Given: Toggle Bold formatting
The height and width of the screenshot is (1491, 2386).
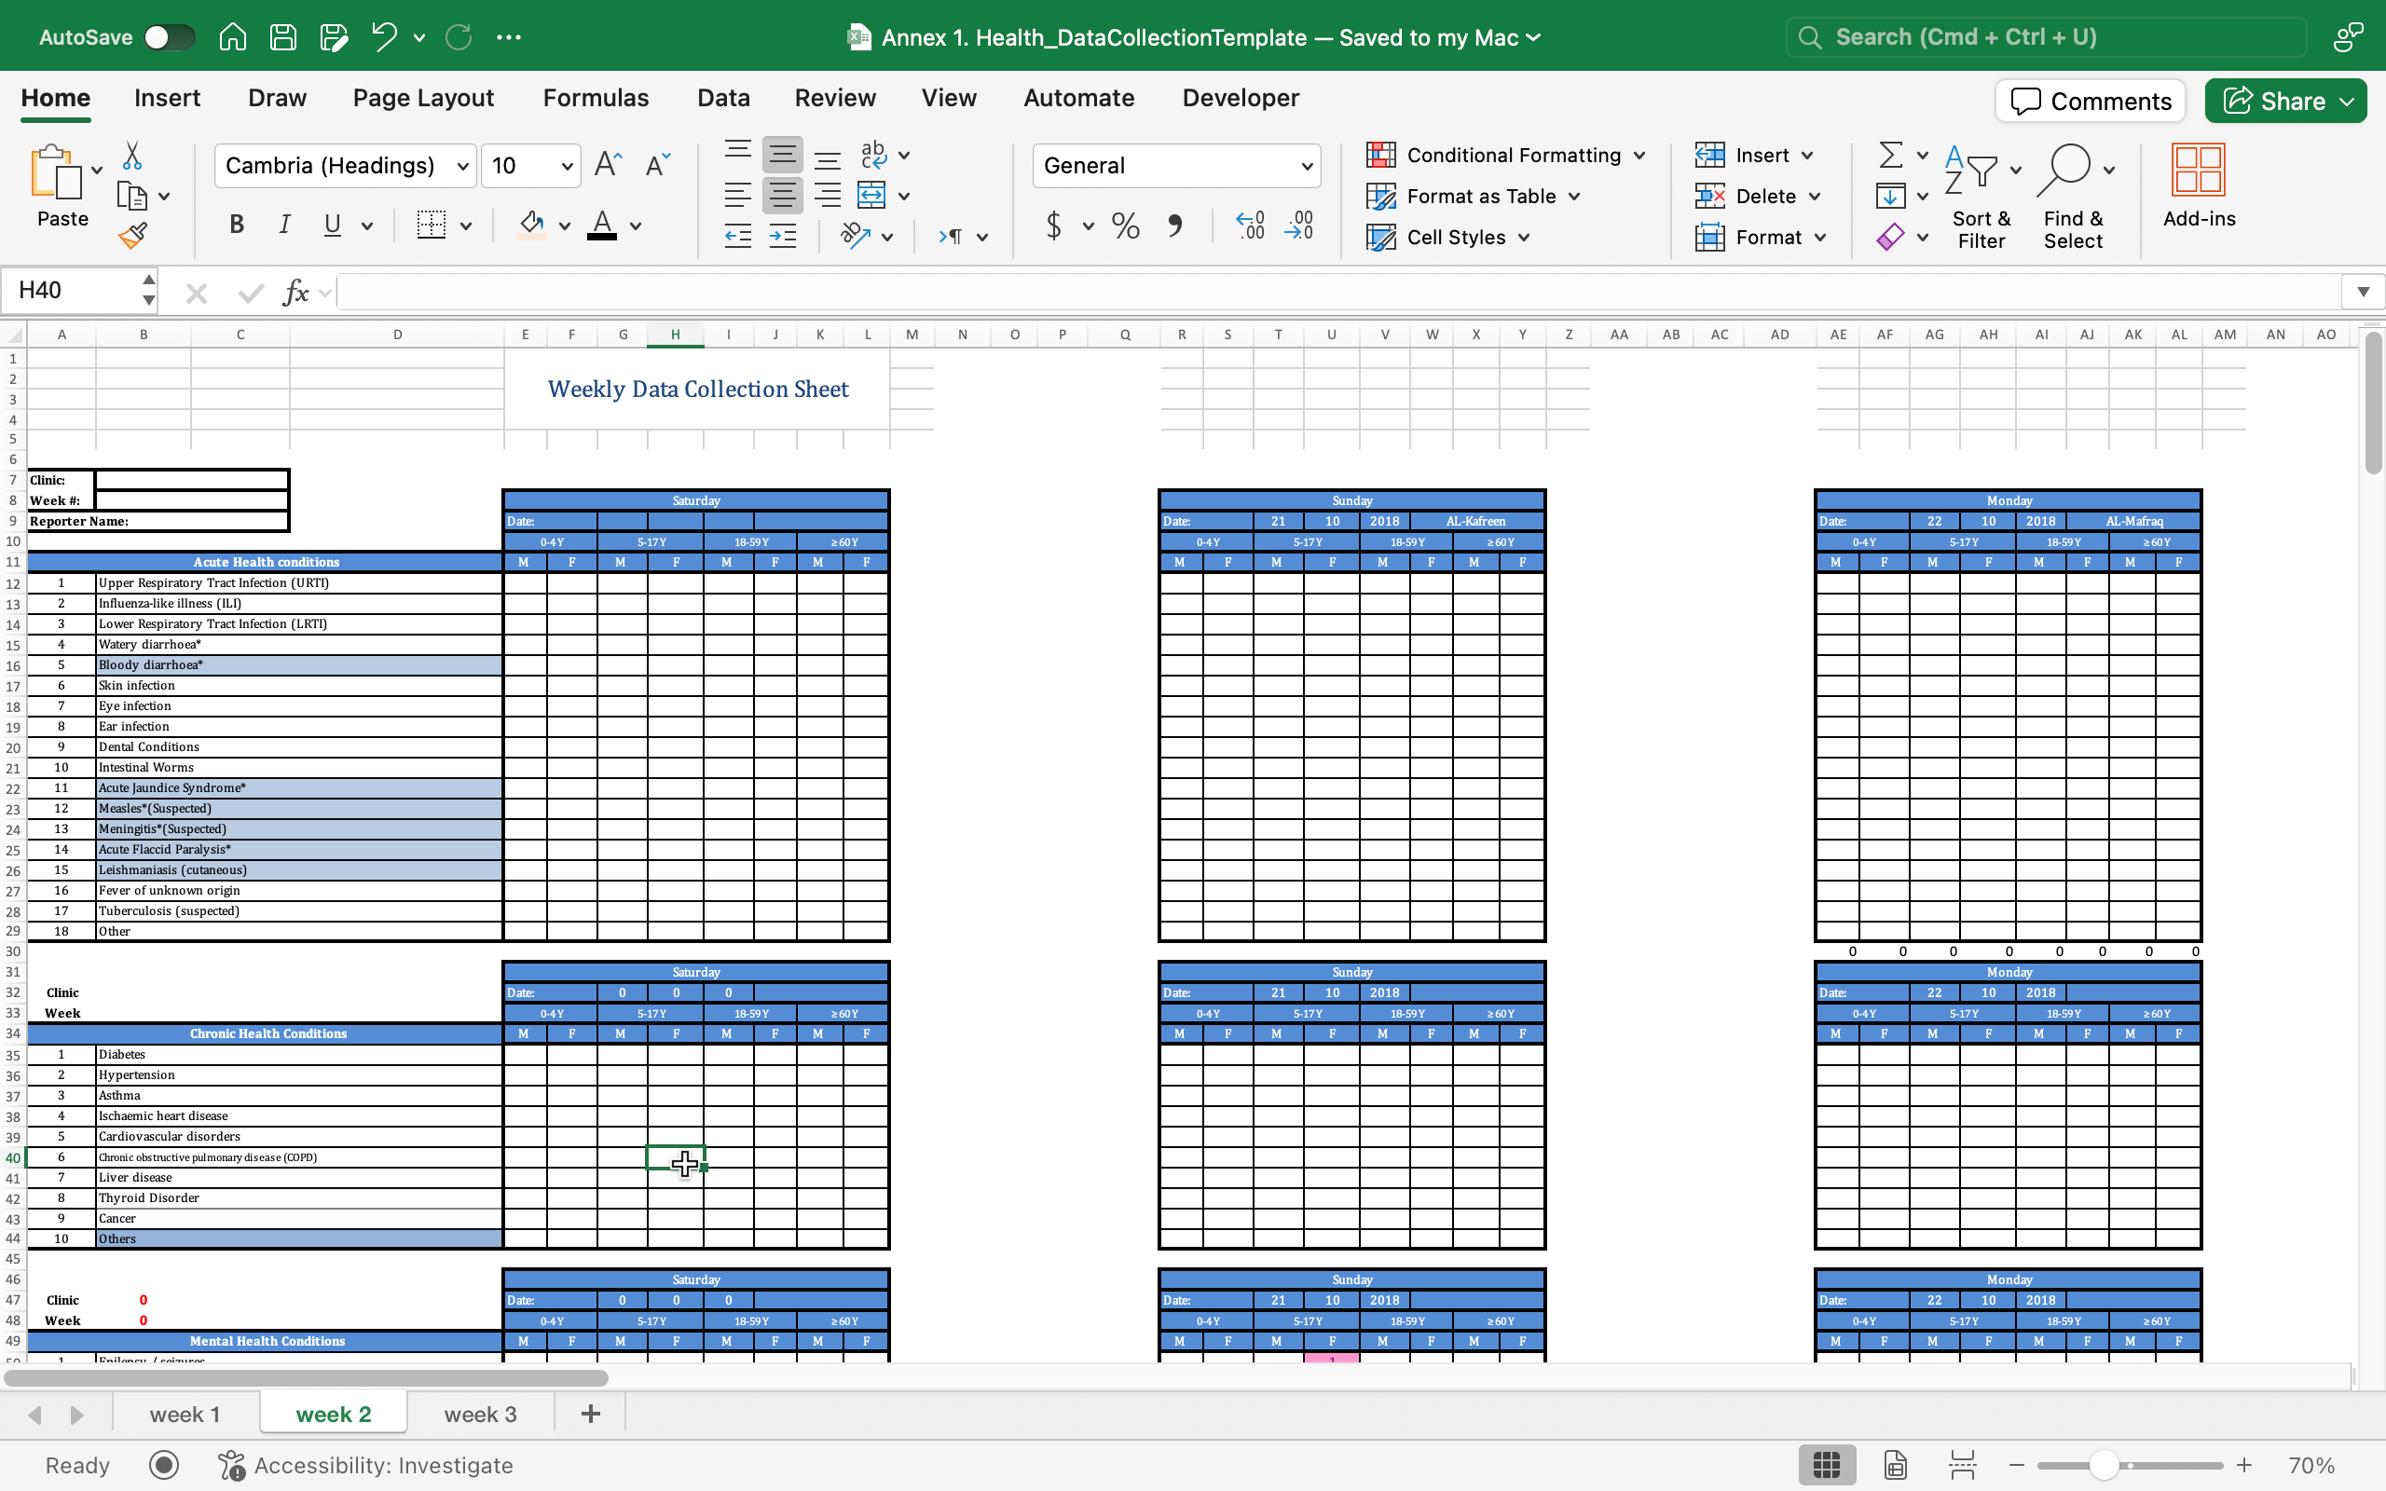Looking at the screenshot, I should point(237,225).
